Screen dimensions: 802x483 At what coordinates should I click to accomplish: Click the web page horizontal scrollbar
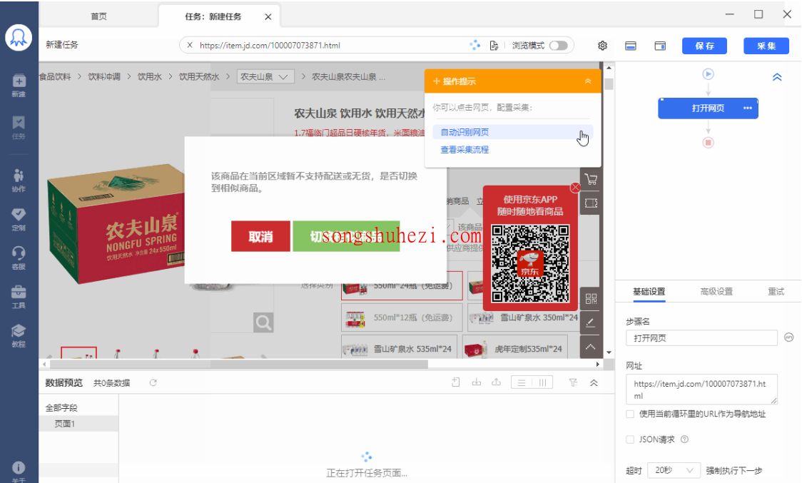point(239,365)
